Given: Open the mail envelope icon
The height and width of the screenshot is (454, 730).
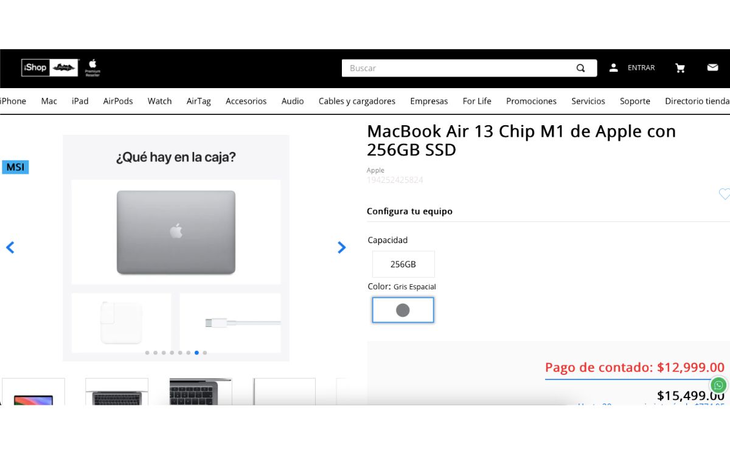Looking at the screenshot, I should tap(712, 67).
